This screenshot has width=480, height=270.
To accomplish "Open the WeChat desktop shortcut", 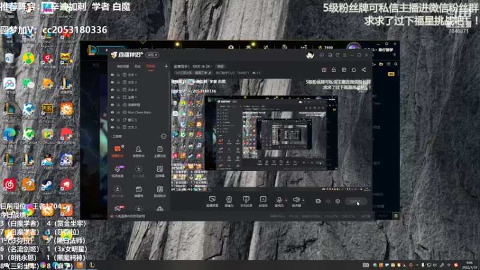I will click(x=28, y=86).
